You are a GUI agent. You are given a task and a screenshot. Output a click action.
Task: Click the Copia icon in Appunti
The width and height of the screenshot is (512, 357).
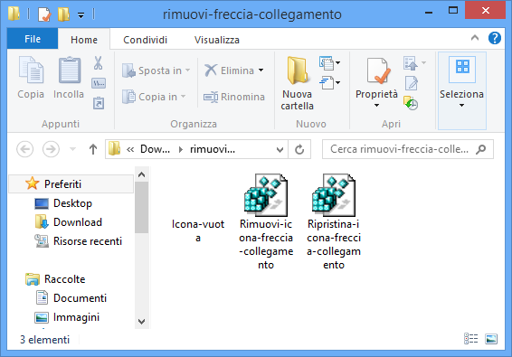31,70
